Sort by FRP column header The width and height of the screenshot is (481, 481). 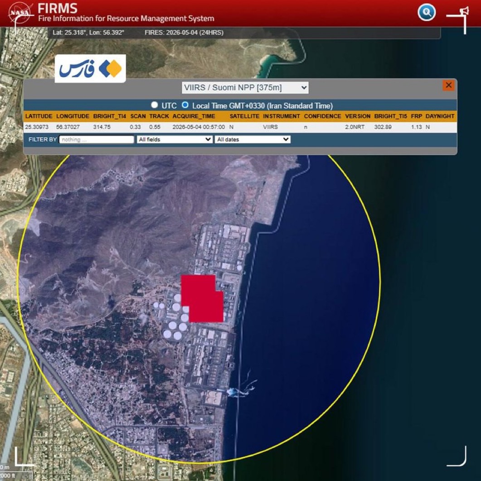coord(416,116)
